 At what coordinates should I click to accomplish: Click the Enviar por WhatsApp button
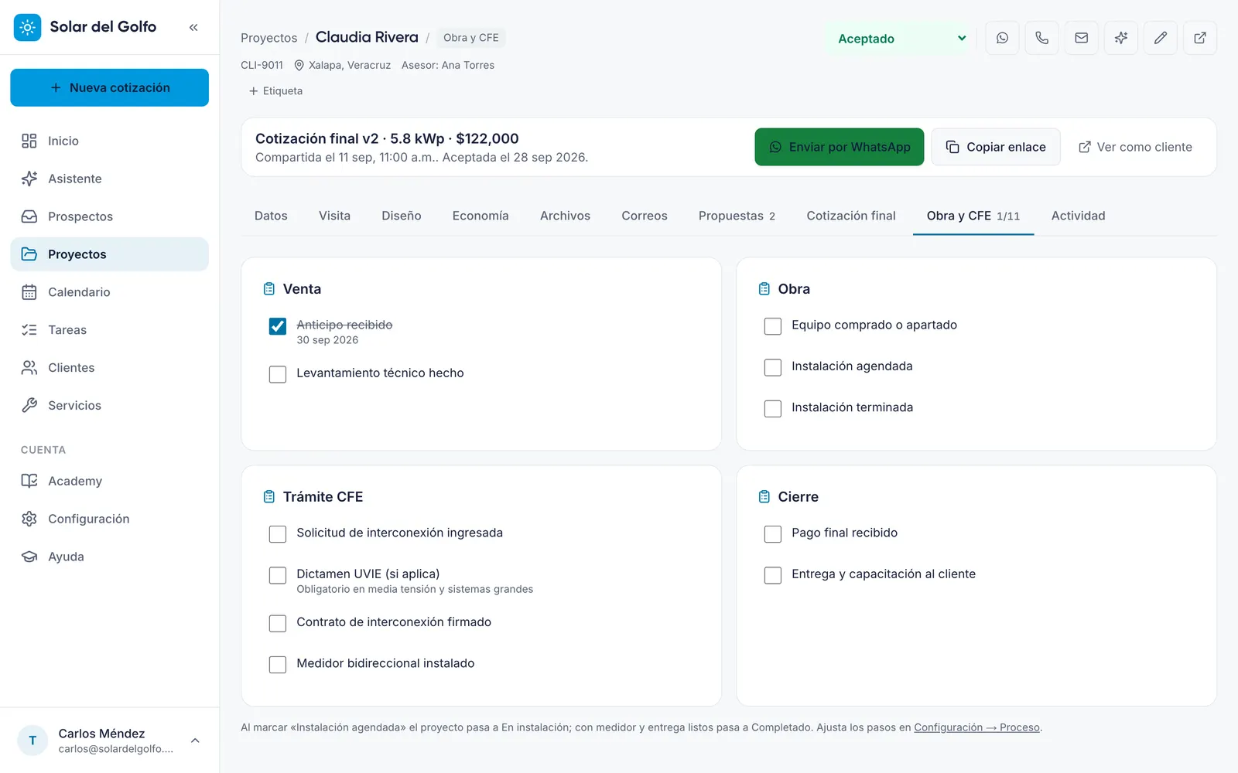point(840,147)
